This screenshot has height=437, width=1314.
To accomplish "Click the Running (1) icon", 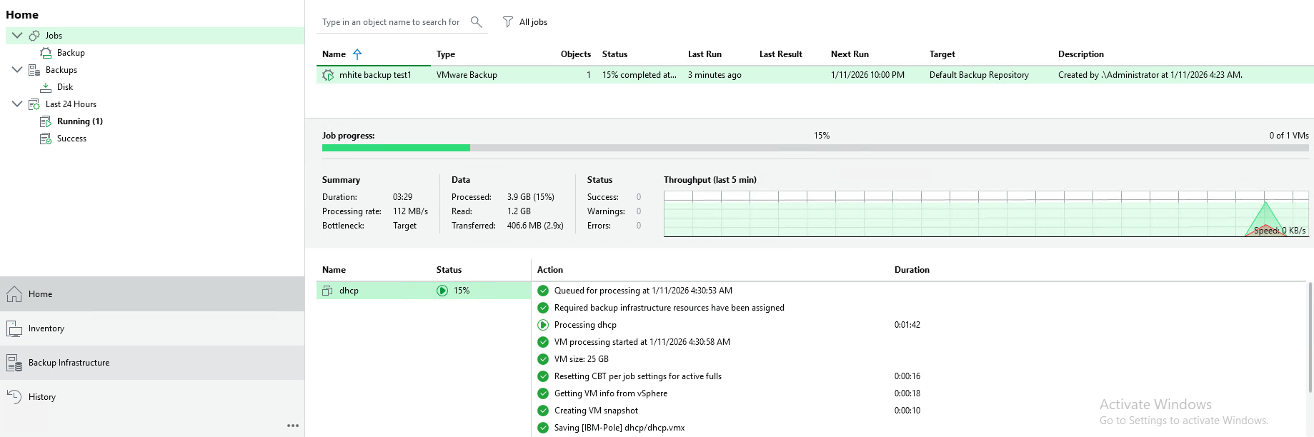I will click(46, 121).
